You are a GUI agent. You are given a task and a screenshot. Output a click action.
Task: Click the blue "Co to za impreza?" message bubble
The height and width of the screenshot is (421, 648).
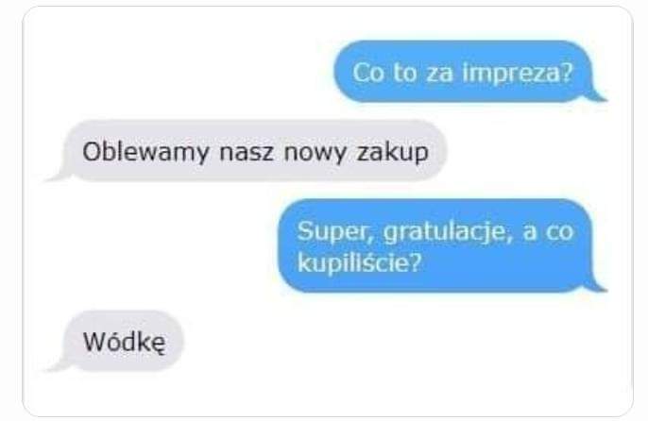(467, 72)
